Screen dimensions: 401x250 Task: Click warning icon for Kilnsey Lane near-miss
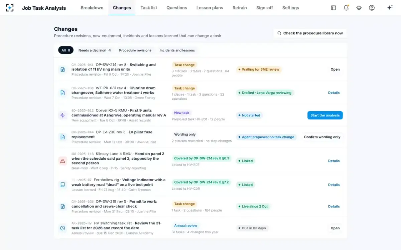(x=62, y=161)
